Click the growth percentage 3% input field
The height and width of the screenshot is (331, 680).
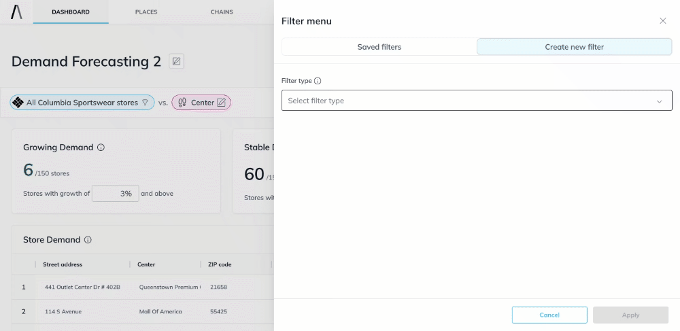click(x=116, y=193)
